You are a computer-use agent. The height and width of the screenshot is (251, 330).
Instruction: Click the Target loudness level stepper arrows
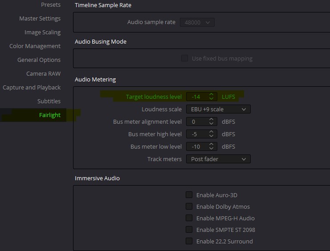point(212,97)
